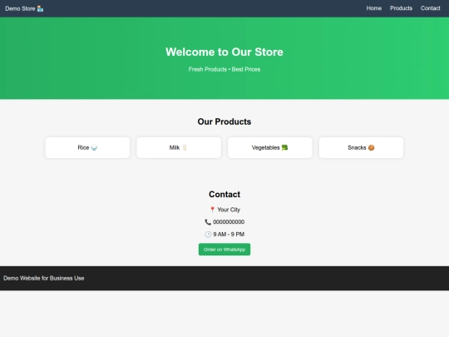Click the milk glass emoji icon
The height and width of the screenshot is (337, 449).
pos(185,147)
